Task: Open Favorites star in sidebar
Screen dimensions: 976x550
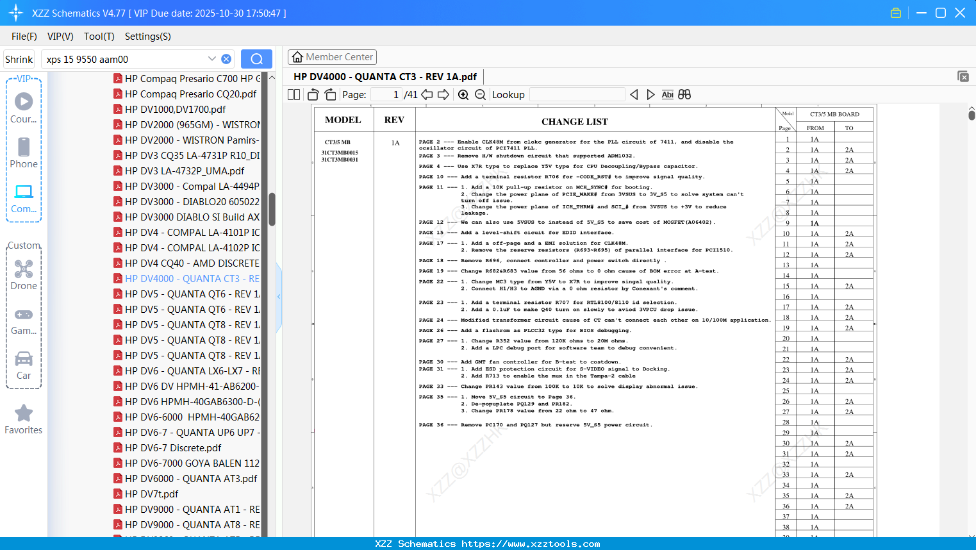Action: 24,419
